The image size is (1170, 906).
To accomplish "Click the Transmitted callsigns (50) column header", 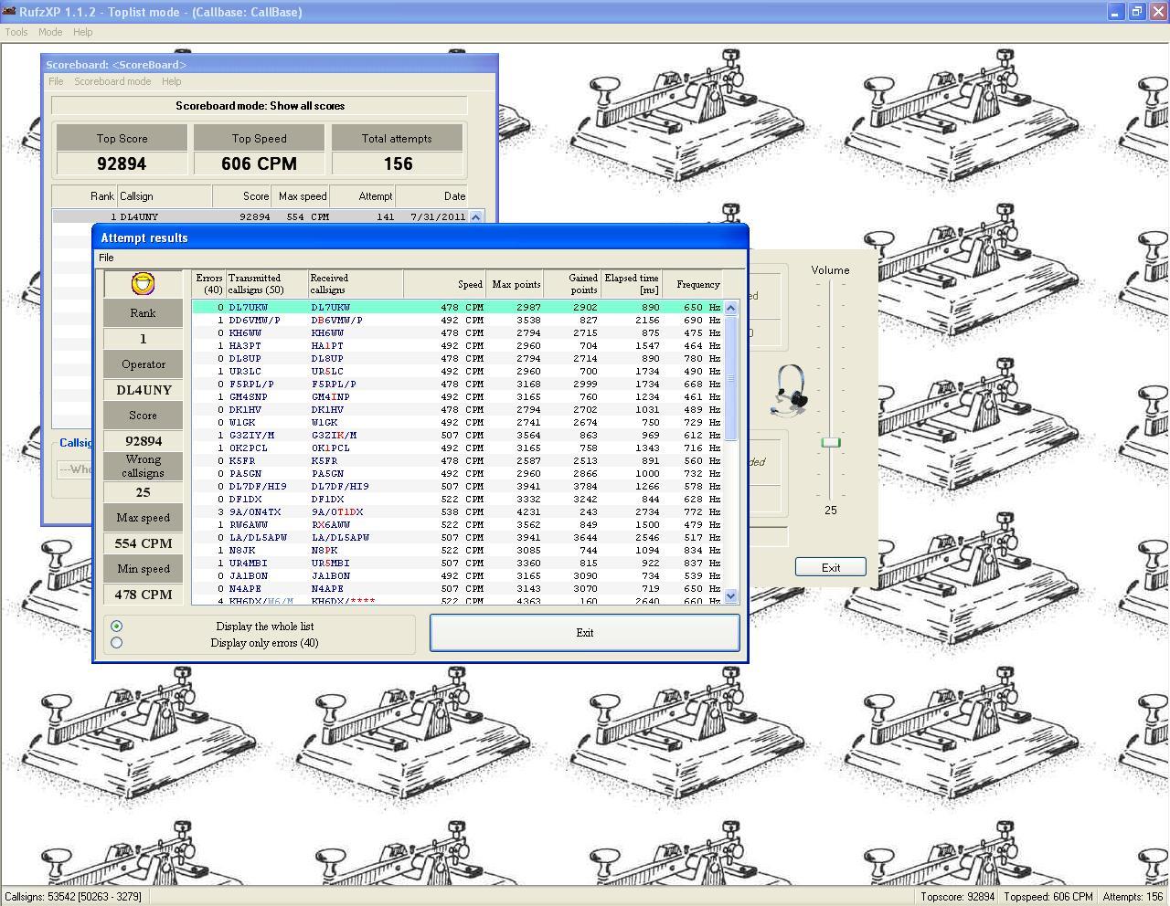I will [x=266, y=284].
